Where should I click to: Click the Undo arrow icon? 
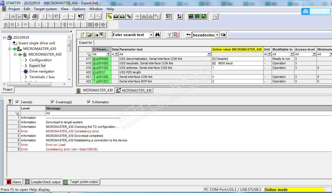tap(65, 16)
